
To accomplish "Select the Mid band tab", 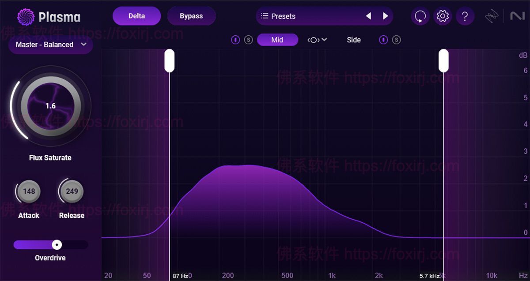I will [x=277, y=40].
